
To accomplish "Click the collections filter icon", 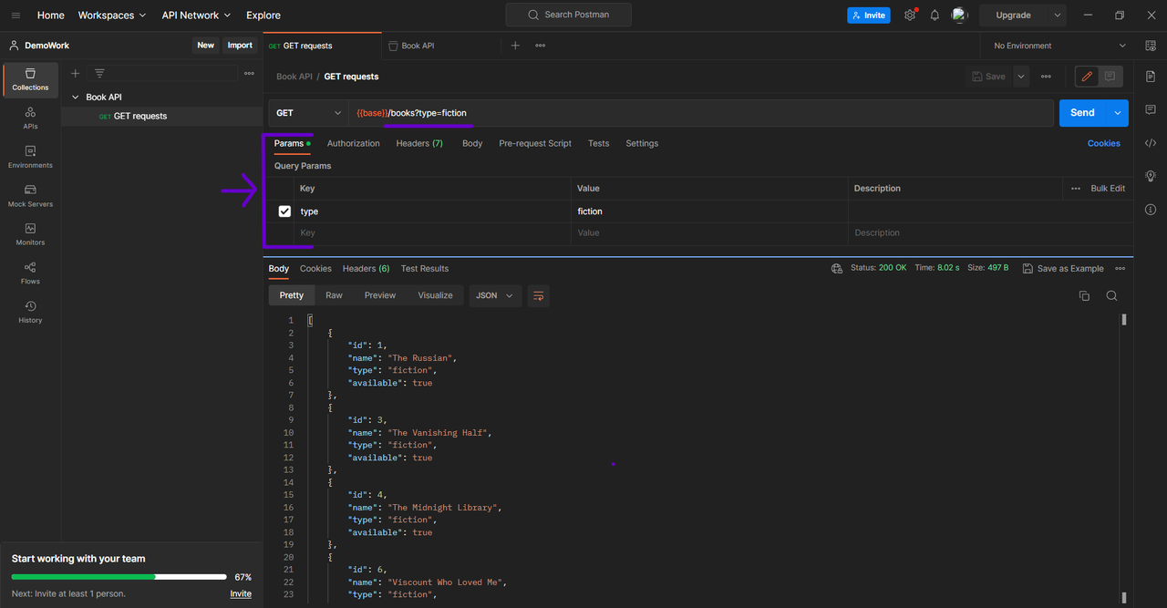I will click(x=99, y=73).
